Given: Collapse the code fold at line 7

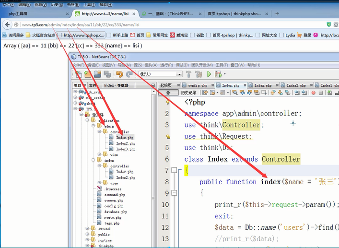Looking at the screenshot, I should [x=174, y=170].
